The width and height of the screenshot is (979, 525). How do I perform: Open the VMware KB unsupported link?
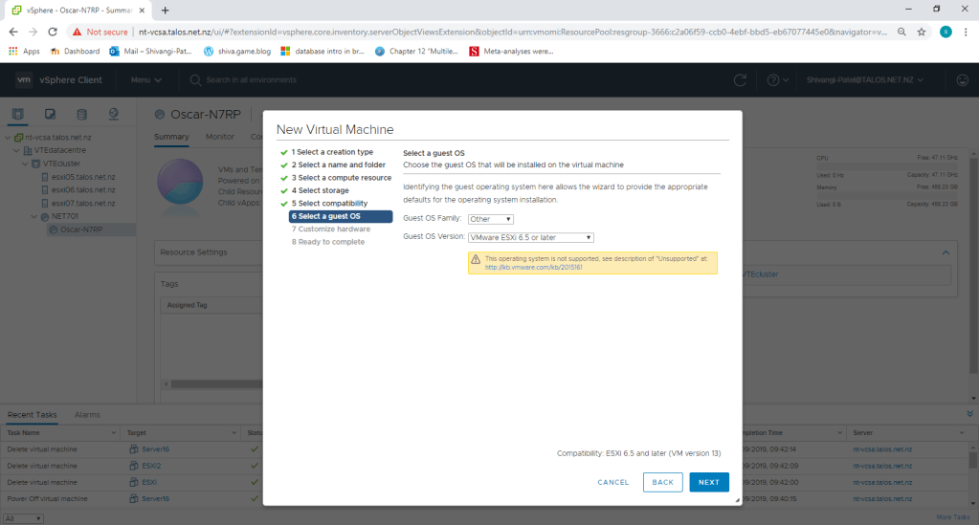coord(533,267)
